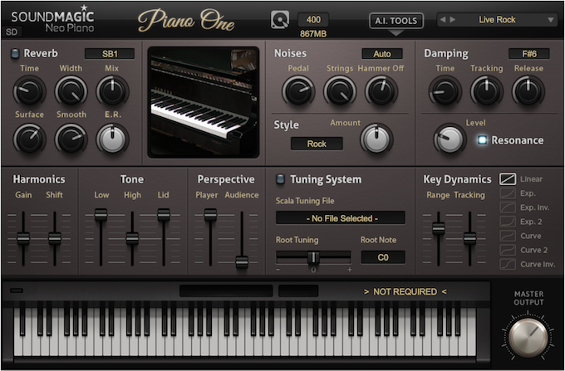Click the Noises Pedal knob
565x371 pixels.
pyautogui.click(x=298, y=91)
